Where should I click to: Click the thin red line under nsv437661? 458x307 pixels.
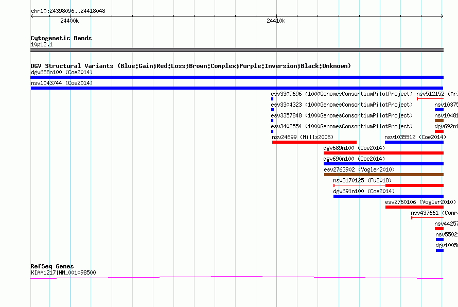coord(428,218)
